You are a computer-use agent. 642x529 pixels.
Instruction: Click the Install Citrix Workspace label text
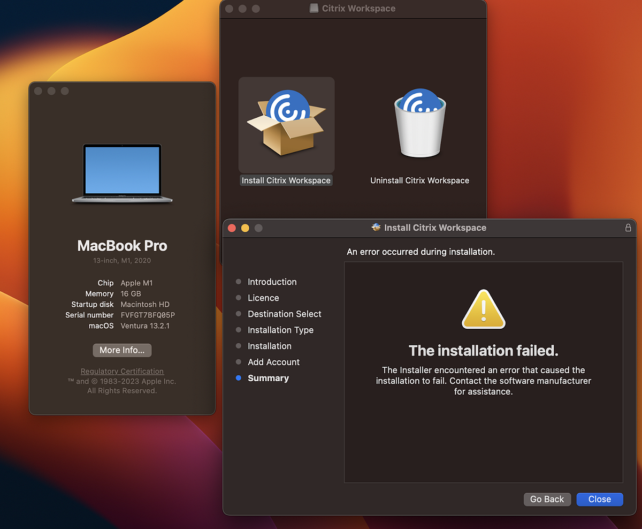tap(286, 180)
